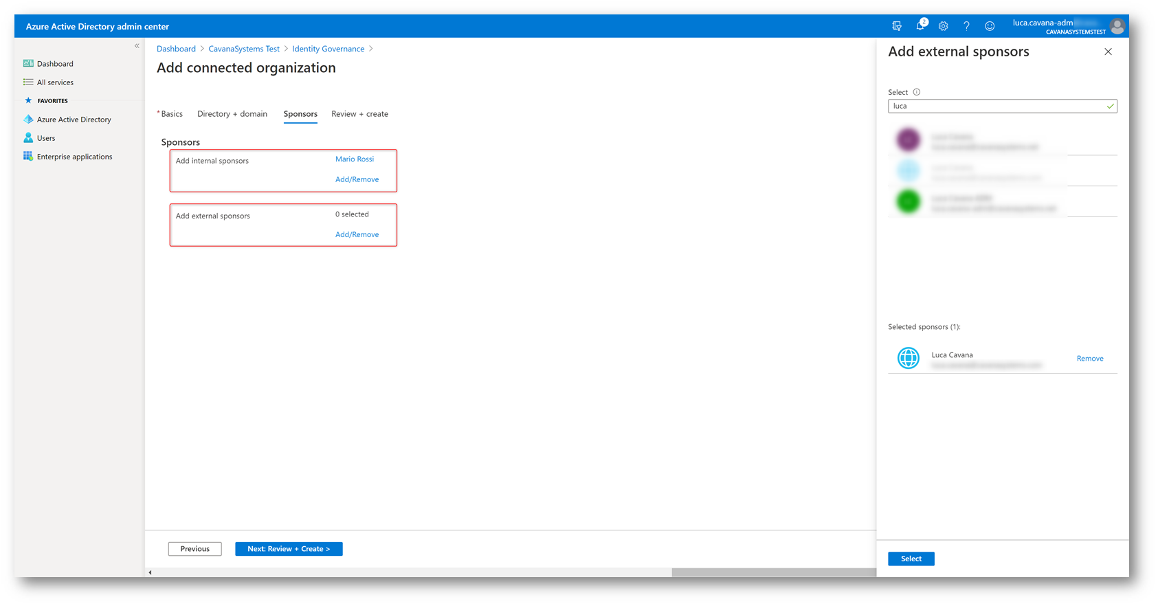The height and width of the screenshot is (606, 1158).
Task: Open the help question mark icon
Action: [x=966, y=26]
